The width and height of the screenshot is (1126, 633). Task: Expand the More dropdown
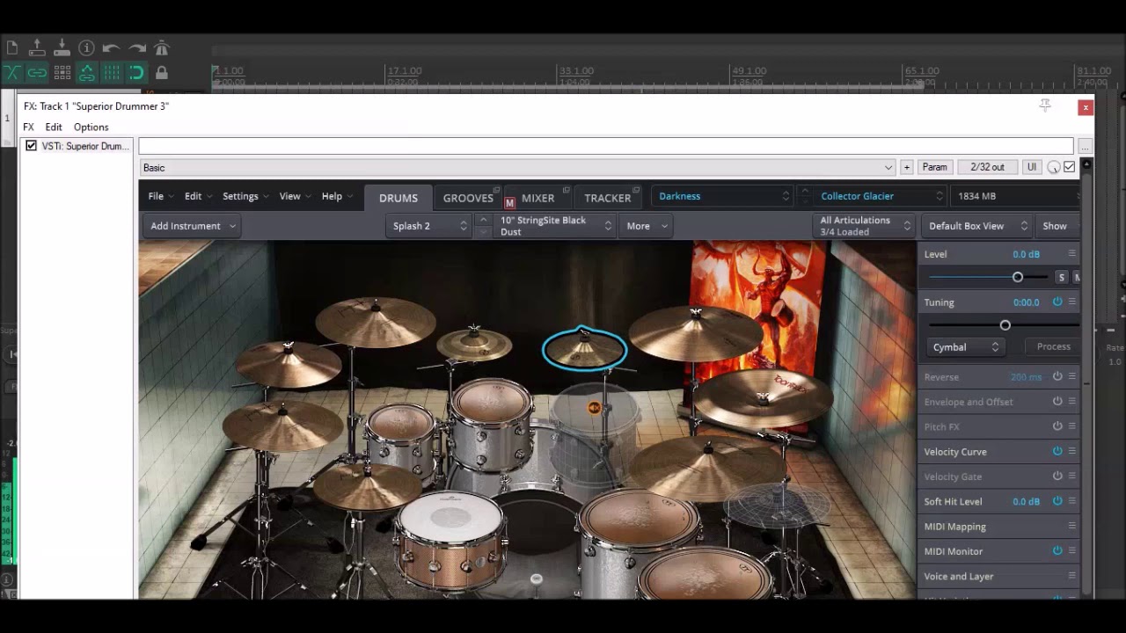[x=647, y=226]
